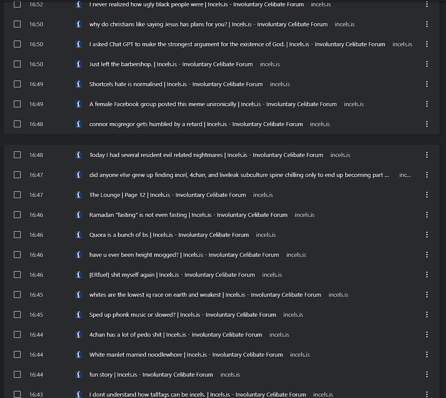Check the box next to 'fun story' entry
Viewport: 446px width, 398px height.
pyautogui.click(x=17, y=374)
